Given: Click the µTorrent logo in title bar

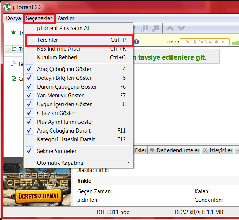Looking at the screenshot, I should 7,7.
